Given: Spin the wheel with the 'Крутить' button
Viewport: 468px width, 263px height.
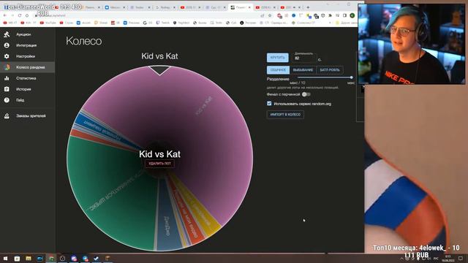Looking at the screenshot, I should [x=278, y=58].
